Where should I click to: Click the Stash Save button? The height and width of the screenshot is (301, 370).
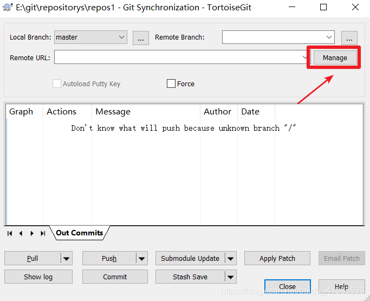190,277
